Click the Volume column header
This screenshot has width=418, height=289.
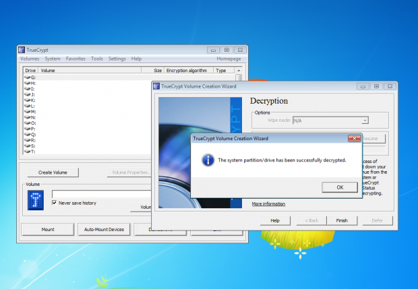point(90,70)
